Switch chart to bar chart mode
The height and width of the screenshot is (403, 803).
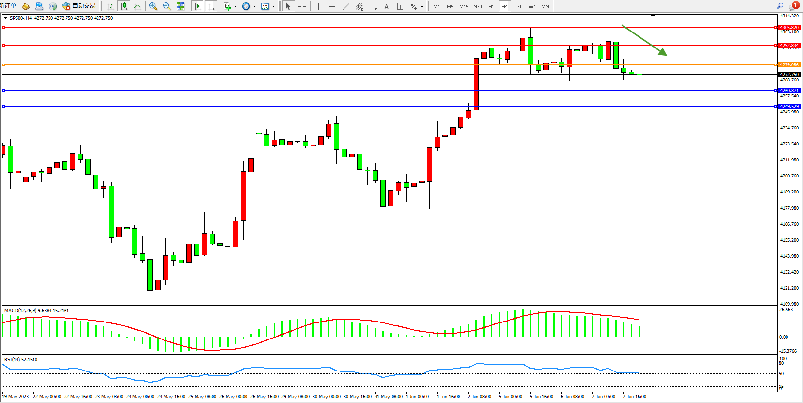[x=110, y=6]
